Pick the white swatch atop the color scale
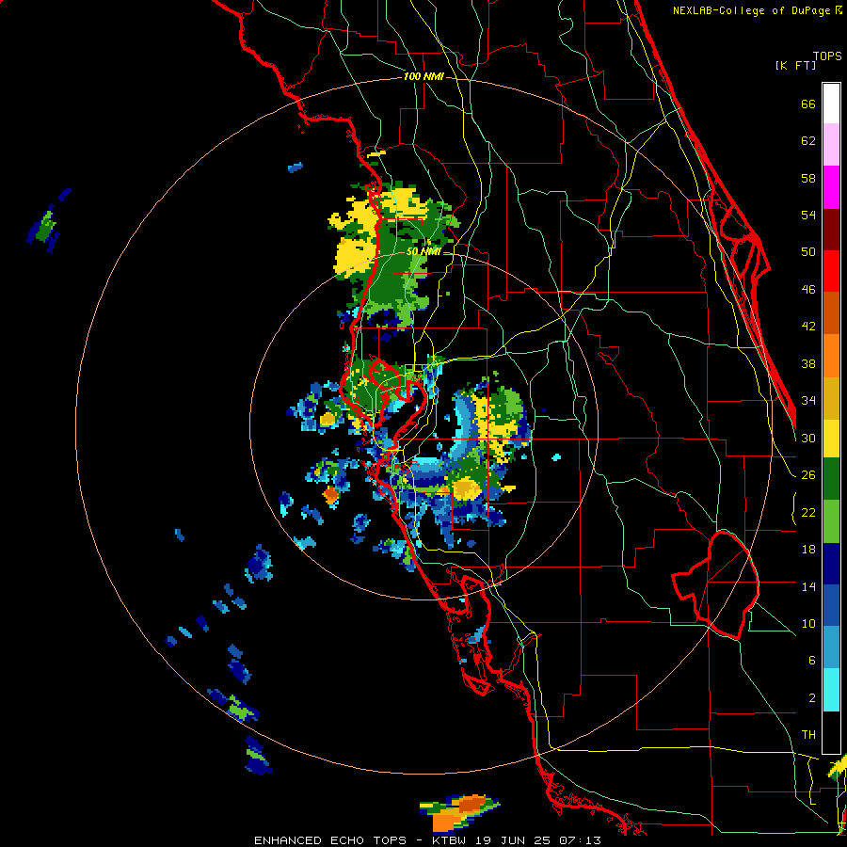Image resolution: width=847 pixels, height=847 pixels. click(x=831, y=104)
